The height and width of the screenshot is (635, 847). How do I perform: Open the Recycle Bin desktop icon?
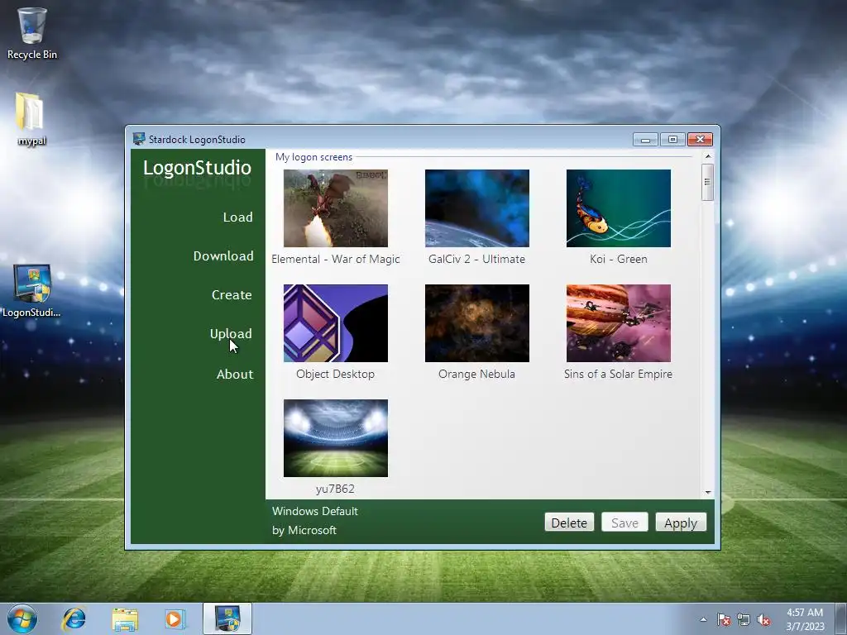tap(31, 32)
